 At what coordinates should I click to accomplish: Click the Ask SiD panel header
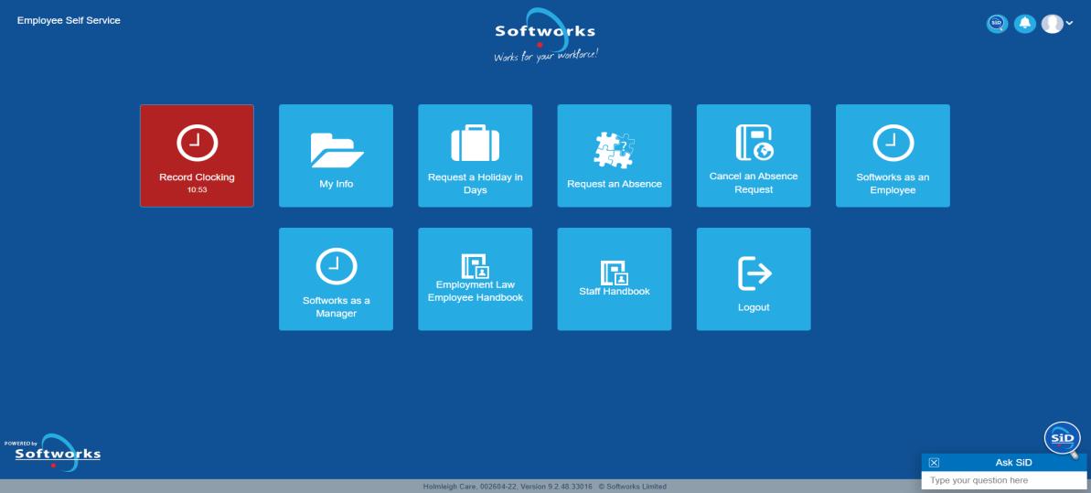pyautogui.click(x=1004, y=463)
